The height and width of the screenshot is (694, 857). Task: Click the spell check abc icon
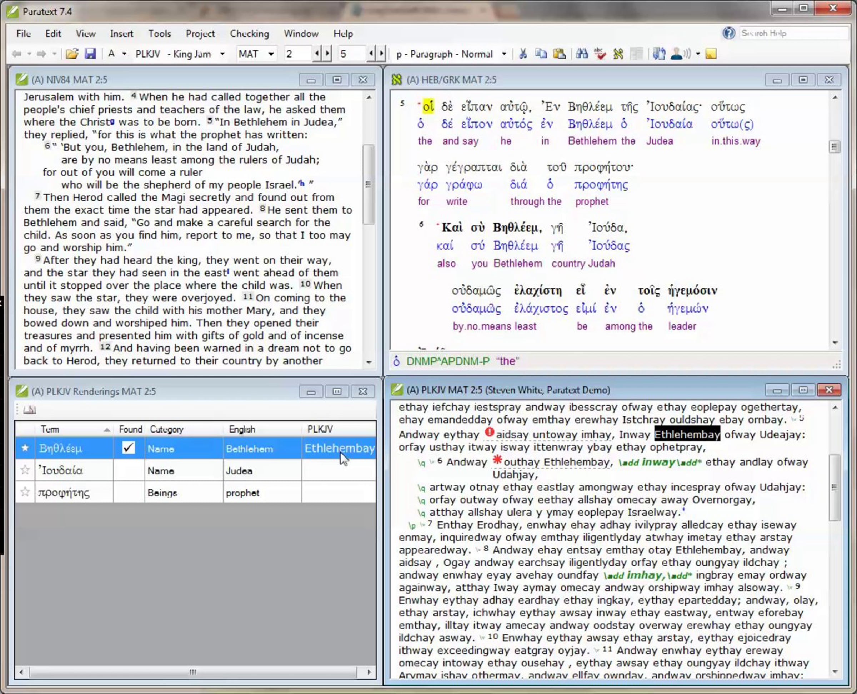pos(600,54)
